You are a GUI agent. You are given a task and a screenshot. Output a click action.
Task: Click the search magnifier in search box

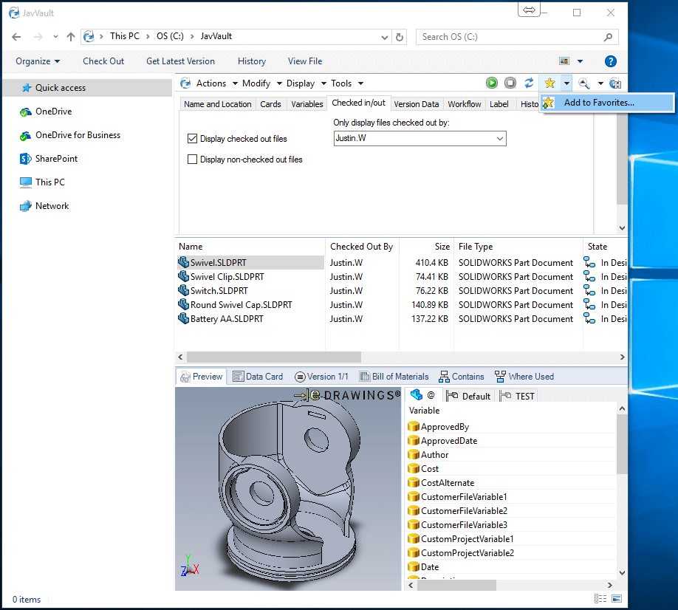(x=608, y=37)
